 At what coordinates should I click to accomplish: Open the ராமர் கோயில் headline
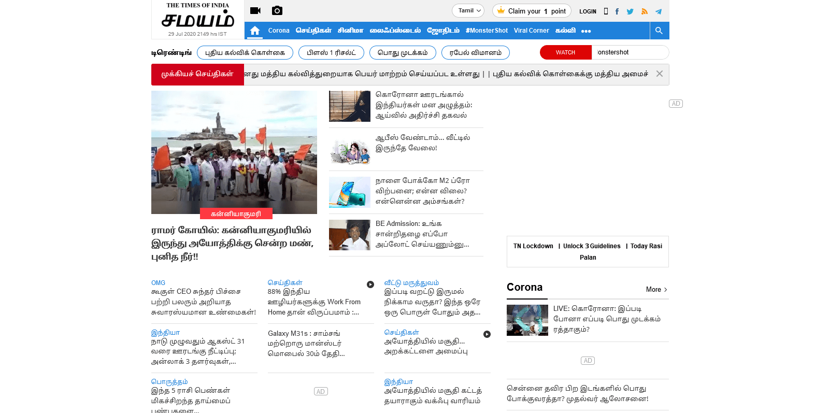point(233,243)
